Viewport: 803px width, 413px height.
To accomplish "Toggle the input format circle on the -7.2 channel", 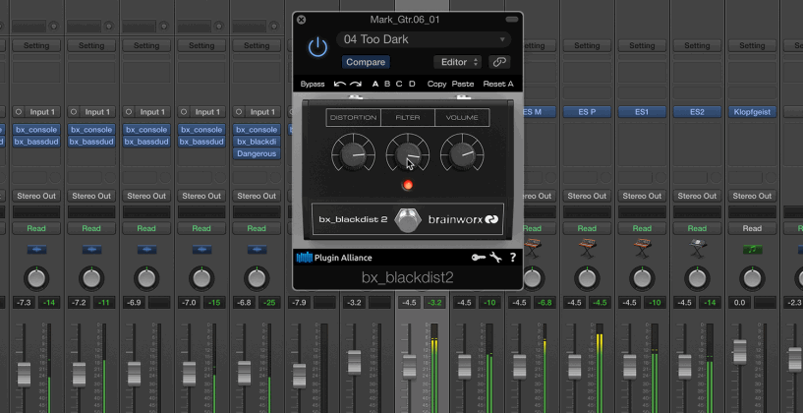I will 74,112.
